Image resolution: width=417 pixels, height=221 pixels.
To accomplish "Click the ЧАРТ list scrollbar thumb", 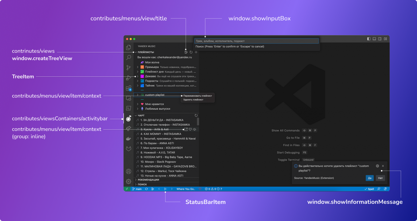I will click(198, 122).
